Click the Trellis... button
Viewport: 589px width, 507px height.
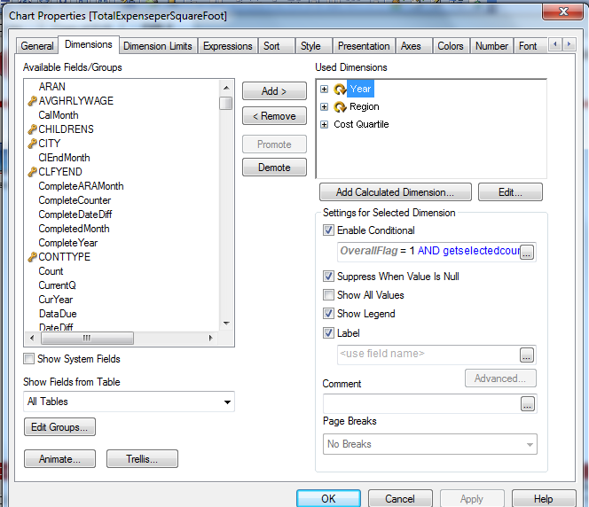[142, 459]
